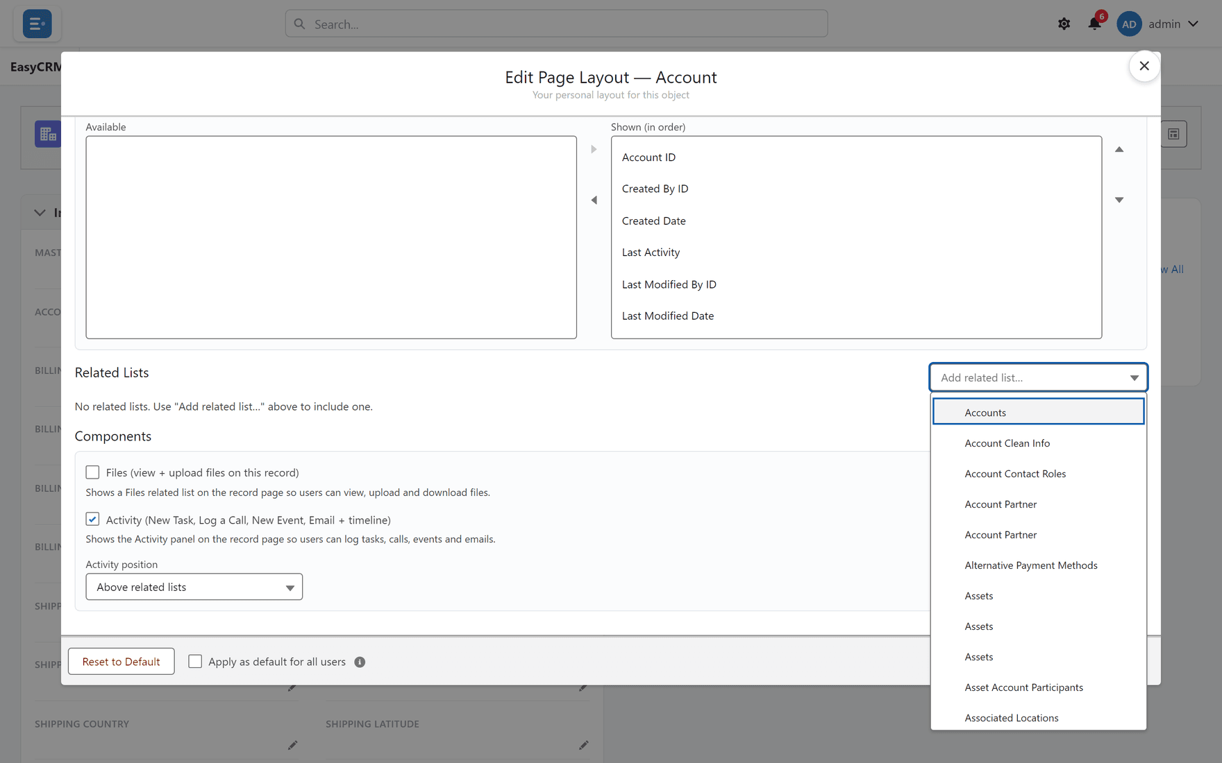The height and width of the screenshot is (763, 1222).
Task: Select Created By ID in Shown list
Action: pyautogui.click(x=856, y=189)
